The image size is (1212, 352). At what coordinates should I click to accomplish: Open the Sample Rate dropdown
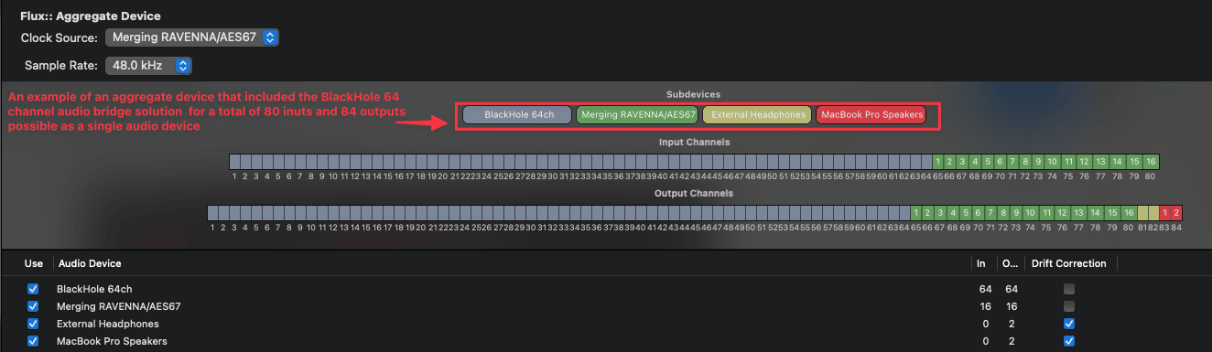pos(148,66)
